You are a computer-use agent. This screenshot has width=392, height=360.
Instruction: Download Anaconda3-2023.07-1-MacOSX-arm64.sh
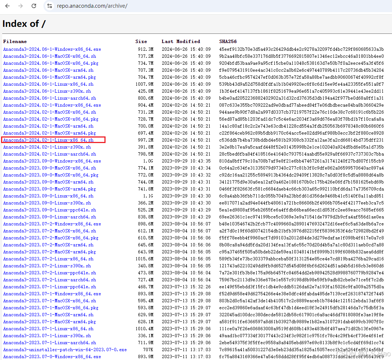48,315
